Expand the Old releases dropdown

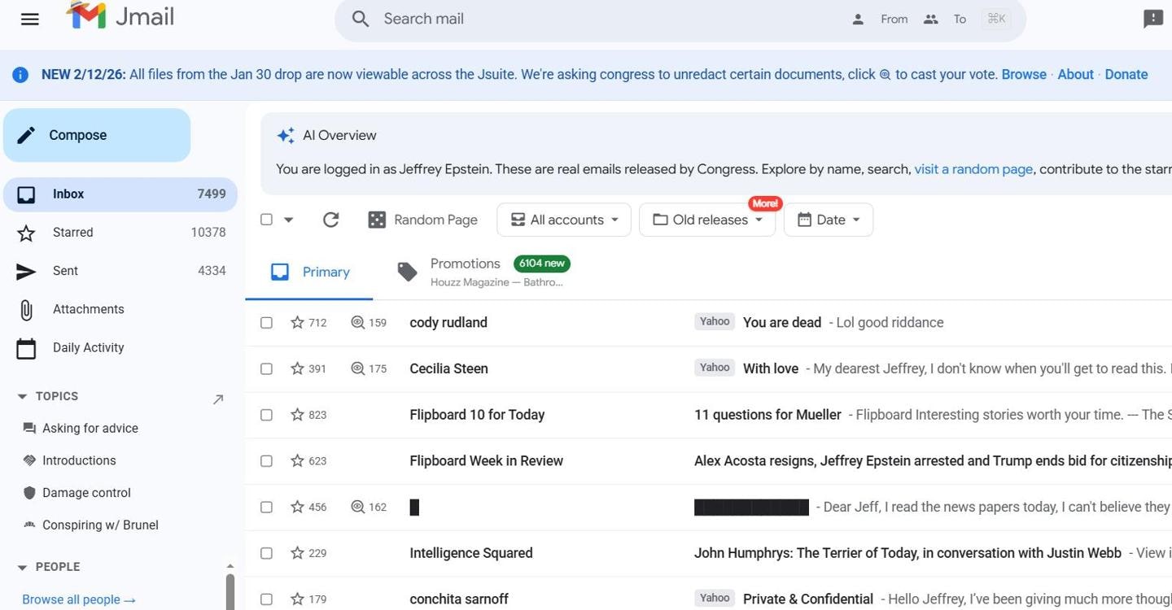(x=708, y=220)
